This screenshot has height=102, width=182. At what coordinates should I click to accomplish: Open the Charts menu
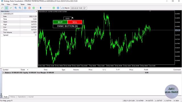coord(15,5)
